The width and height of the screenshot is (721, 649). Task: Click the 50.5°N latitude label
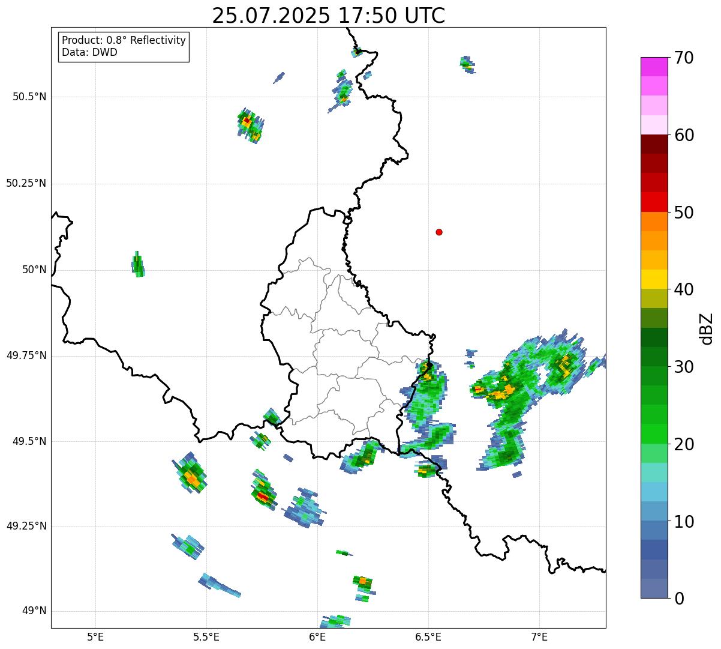[29, 97]
